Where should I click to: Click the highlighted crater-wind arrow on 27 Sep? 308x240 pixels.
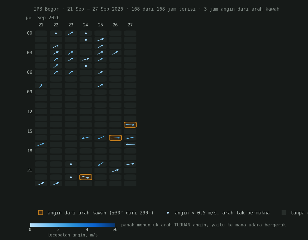pos(130,125)
